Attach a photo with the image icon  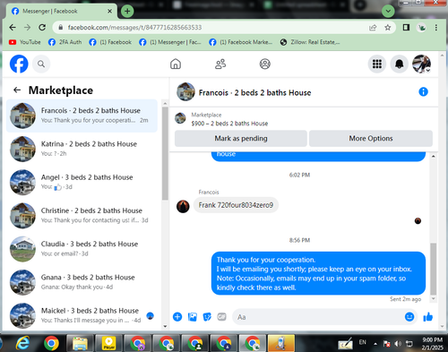[x=193, y=317]
